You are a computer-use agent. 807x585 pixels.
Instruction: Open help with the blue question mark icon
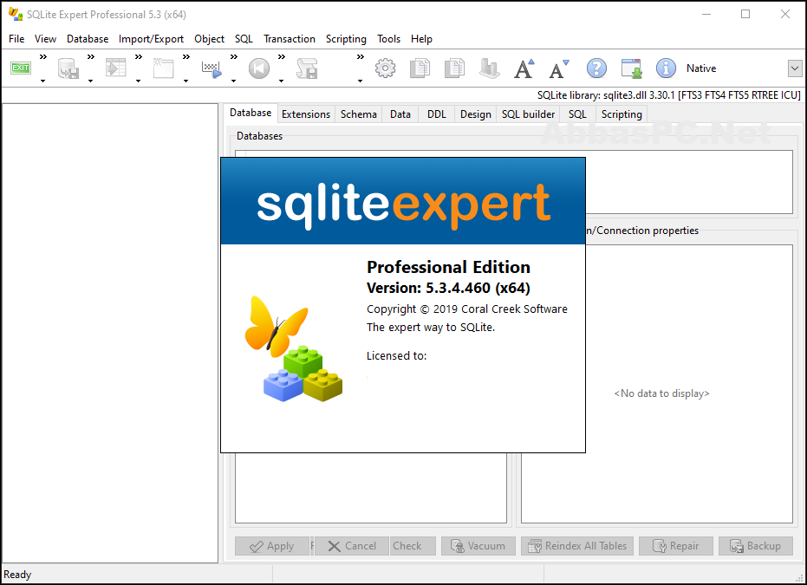pyautogui.click(x=596, y=68)
